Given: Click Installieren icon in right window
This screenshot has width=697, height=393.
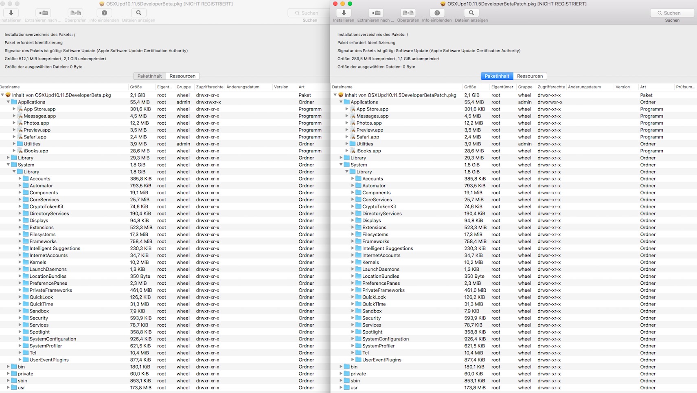Looking at the screenshot, I should click(x=344, y=13).
